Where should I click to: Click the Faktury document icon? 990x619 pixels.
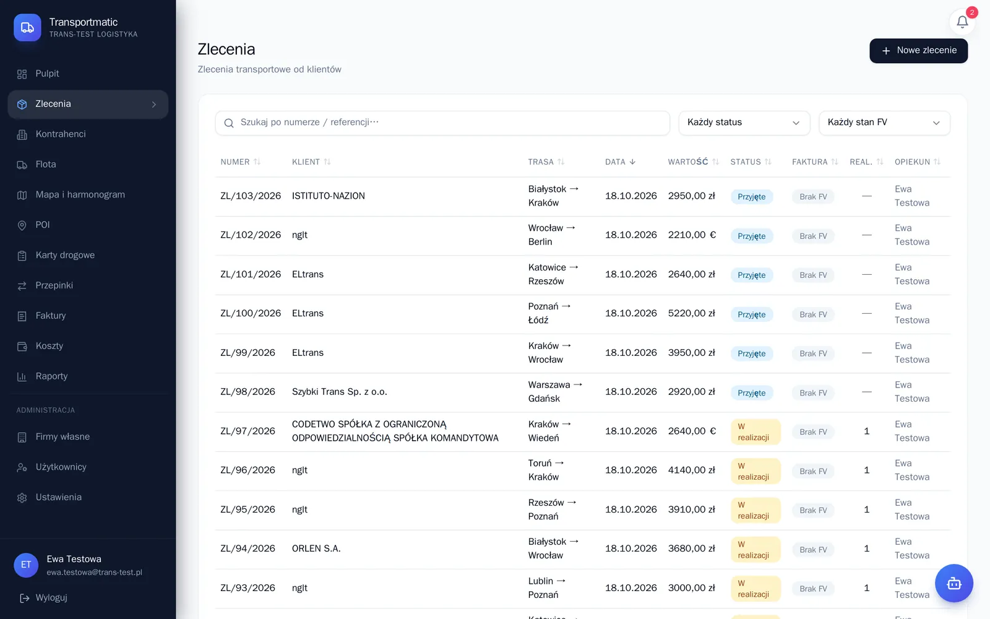pos(22,316)
